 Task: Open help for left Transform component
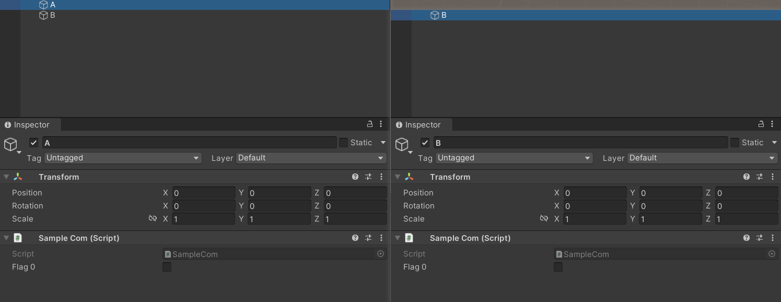pyautogui.click(x=355, y=177)
